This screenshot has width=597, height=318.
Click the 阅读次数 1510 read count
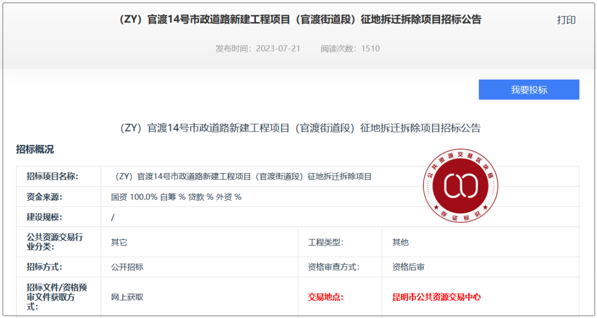(x=350, y=49)
